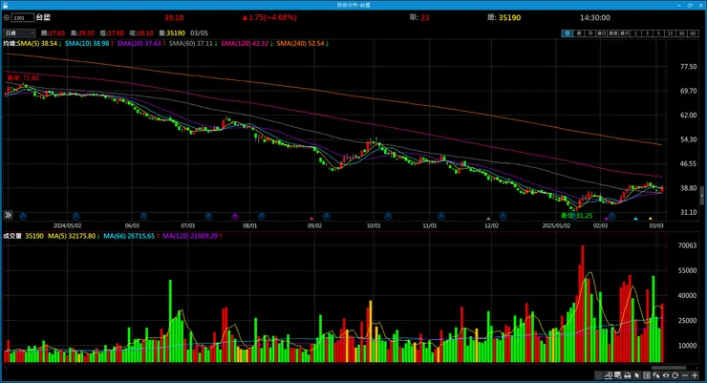Click the plus zoom-in icon

pos(695,375)
